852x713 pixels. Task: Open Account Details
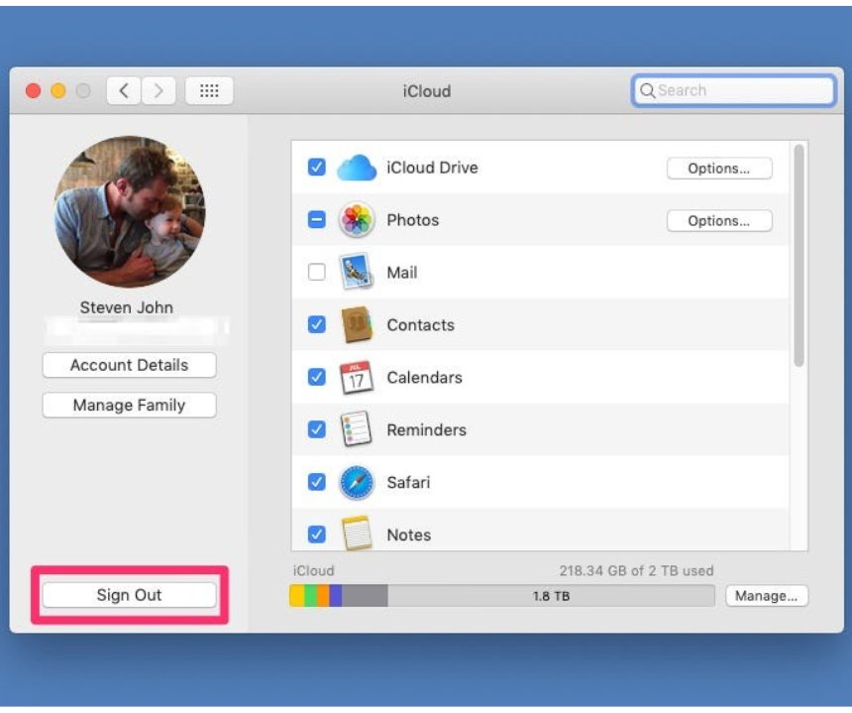pyautogui.click(x=129, y=365)
